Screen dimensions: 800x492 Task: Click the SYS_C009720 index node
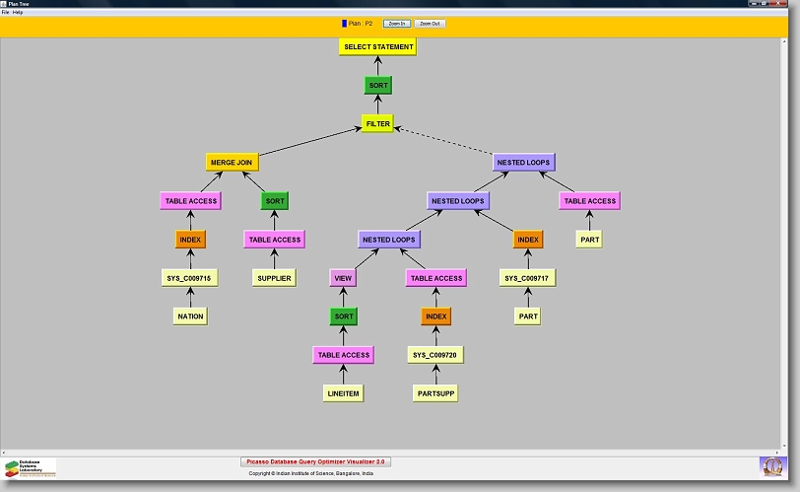click(435, 355)
